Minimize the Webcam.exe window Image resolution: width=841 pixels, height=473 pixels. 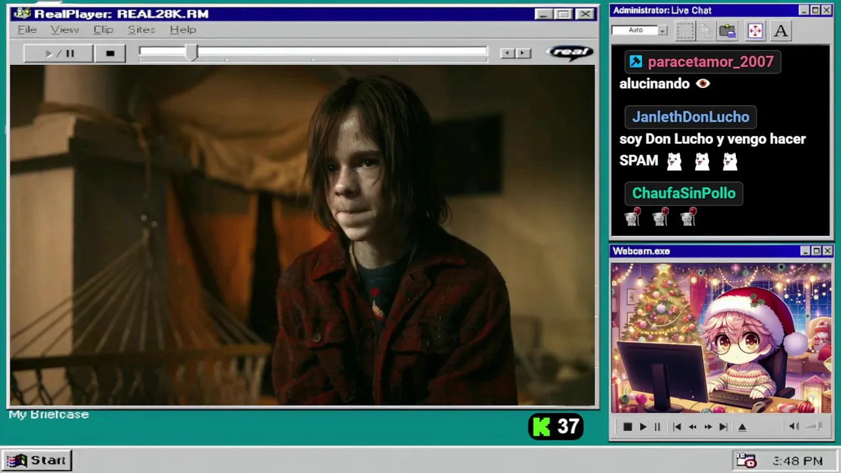pyautogui.click(x=805, y=251)
